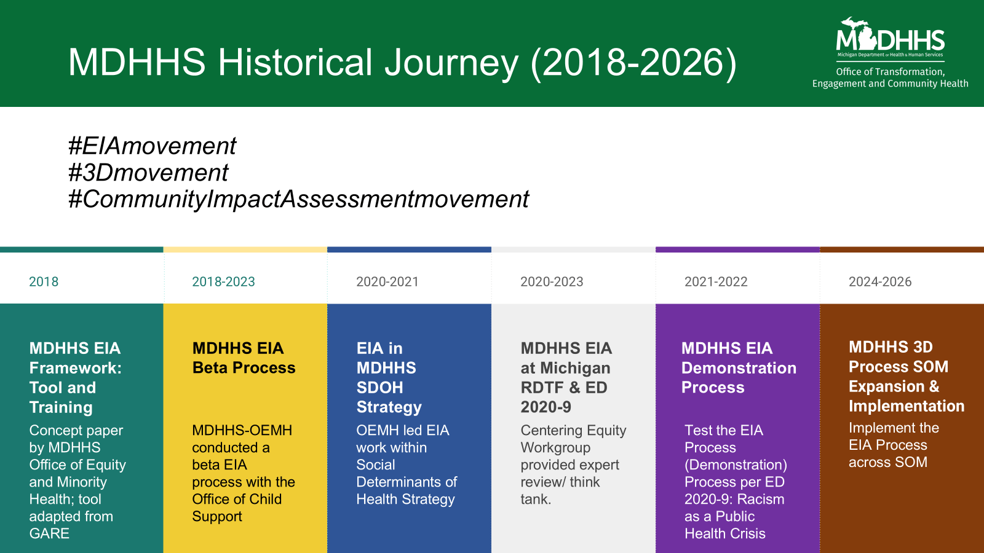Click the pale yellow bar above 2018-2023
Screen dimensions: 984x553
coord(245,249)
